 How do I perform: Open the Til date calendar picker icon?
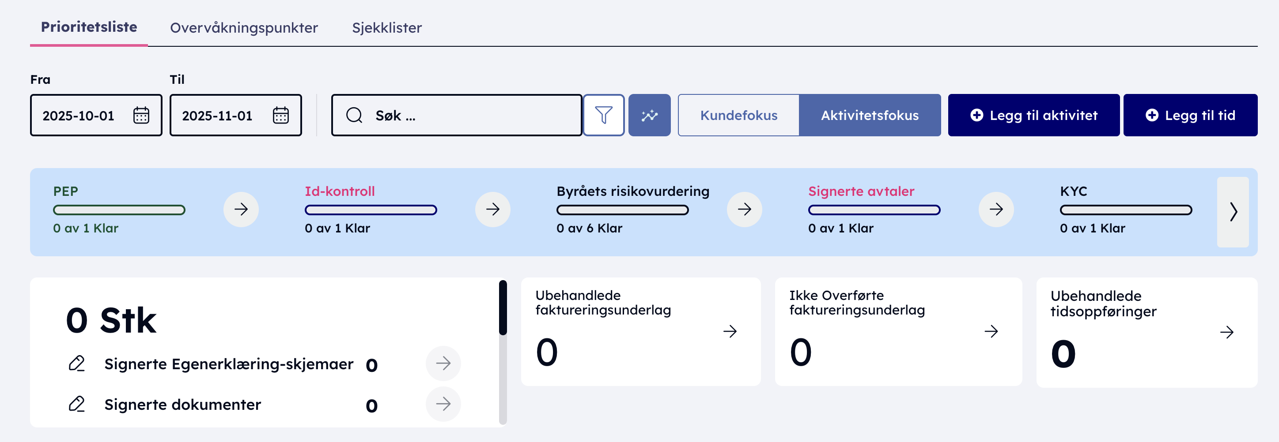[x=280, y=115]
